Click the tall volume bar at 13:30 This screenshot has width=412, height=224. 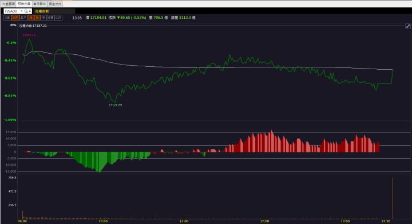click(393, 198)
